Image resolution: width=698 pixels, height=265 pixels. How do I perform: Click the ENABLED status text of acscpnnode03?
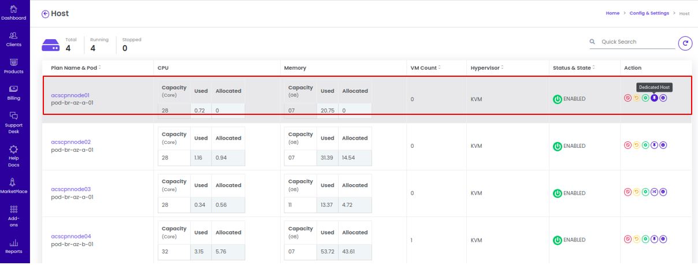[574, 193]
